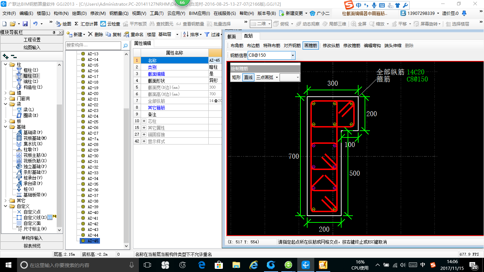The width and height of the screenshot is (484, 272).
Task: Expand 芯柱 property row
Action: click(x=144, y=121)
